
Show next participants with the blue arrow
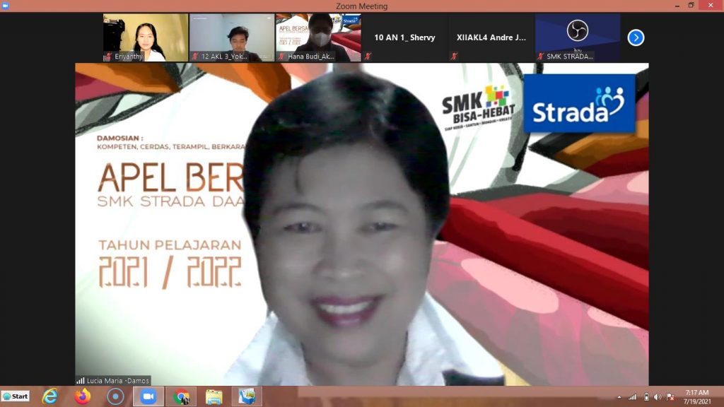pyautogui.click(x=636, y=38)
